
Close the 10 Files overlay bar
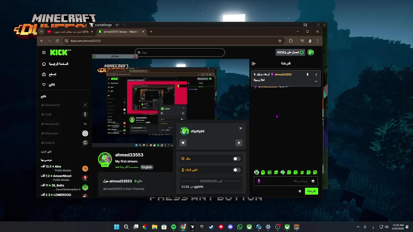[x=135, y=56]
